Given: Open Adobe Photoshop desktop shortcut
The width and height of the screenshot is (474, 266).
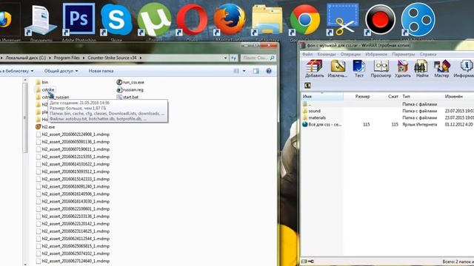Looking at the screenshot, I should [79, 20].
